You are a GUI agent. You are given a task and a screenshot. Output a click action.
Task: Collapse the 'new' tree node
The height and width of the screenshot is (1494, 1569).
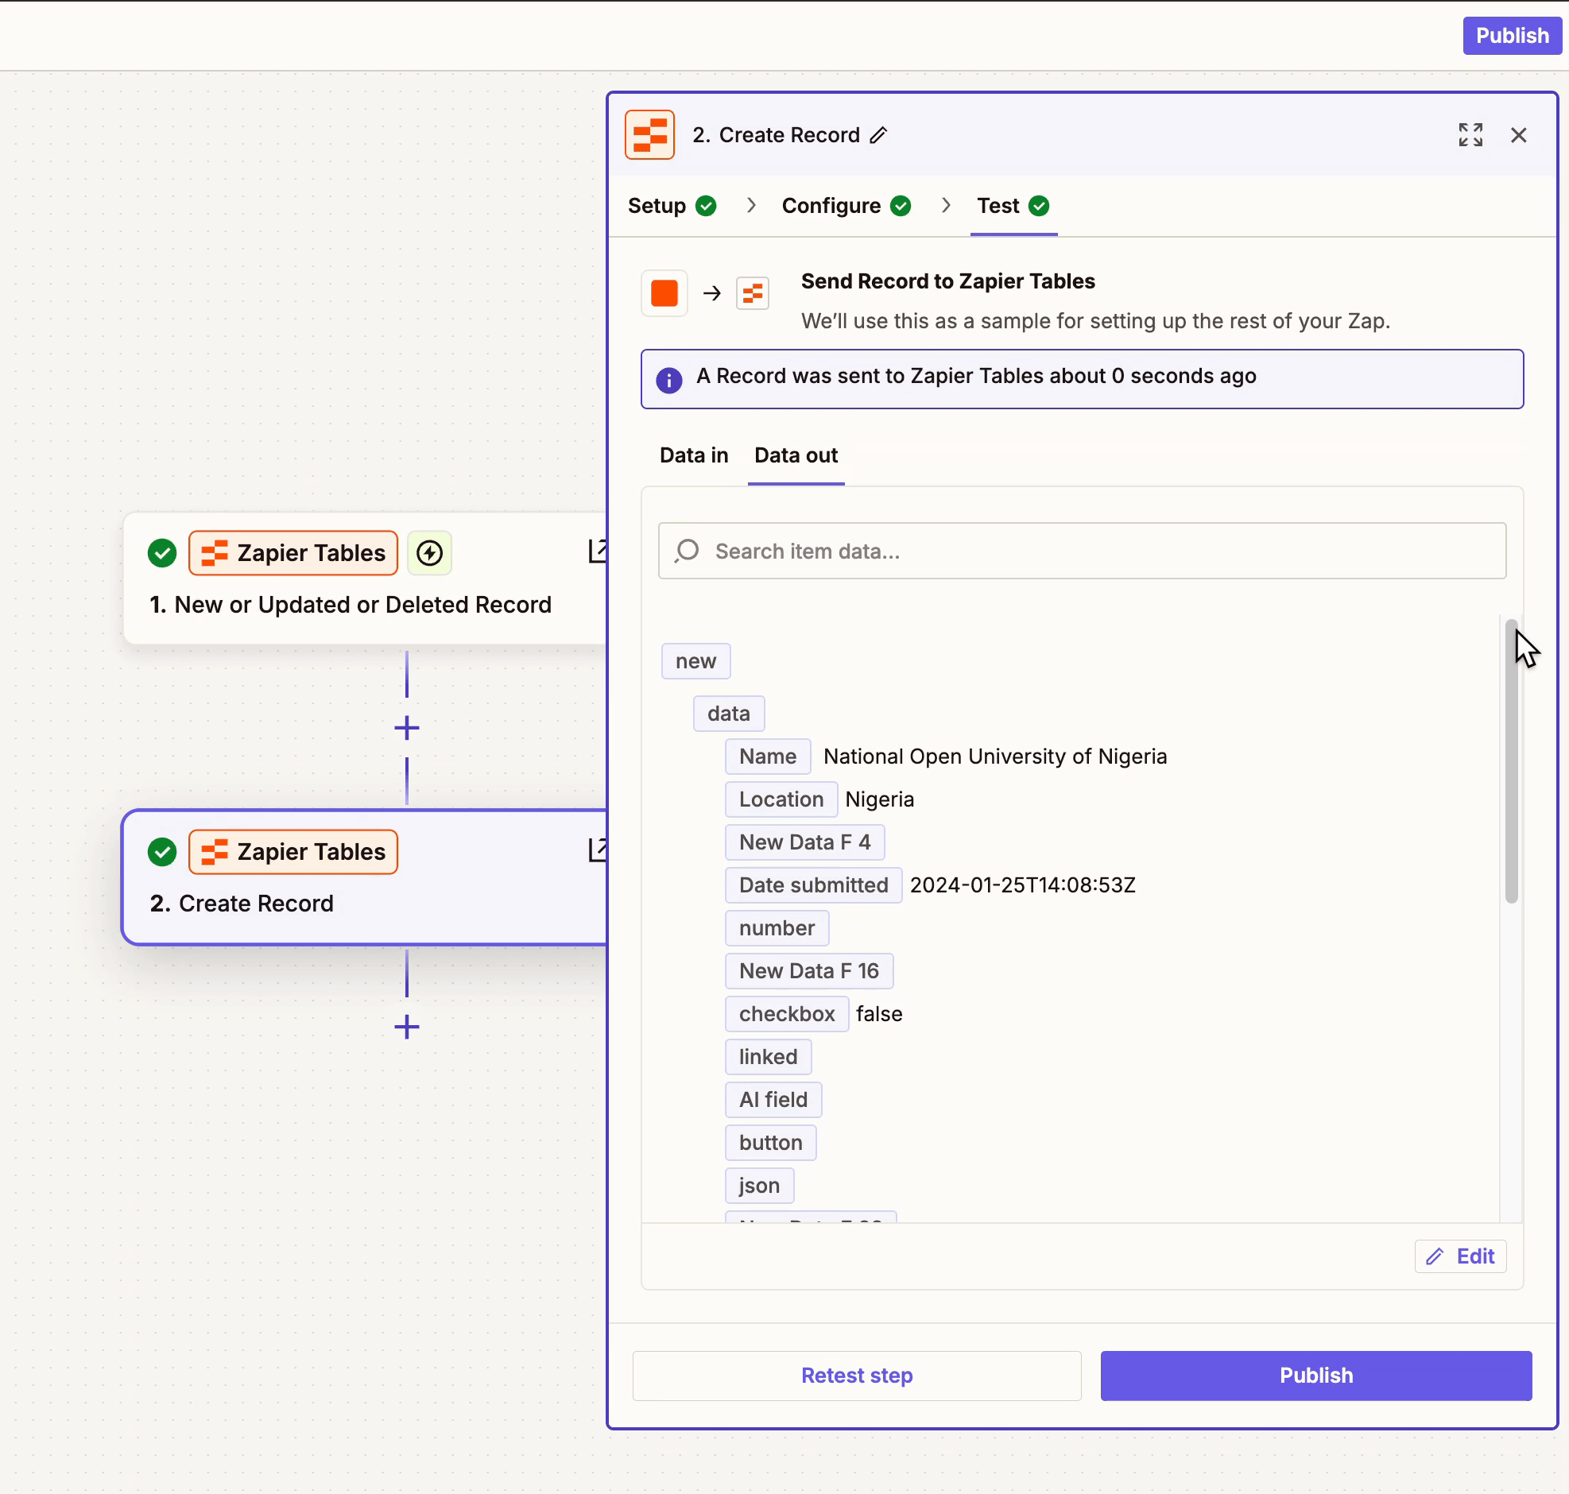695,661
